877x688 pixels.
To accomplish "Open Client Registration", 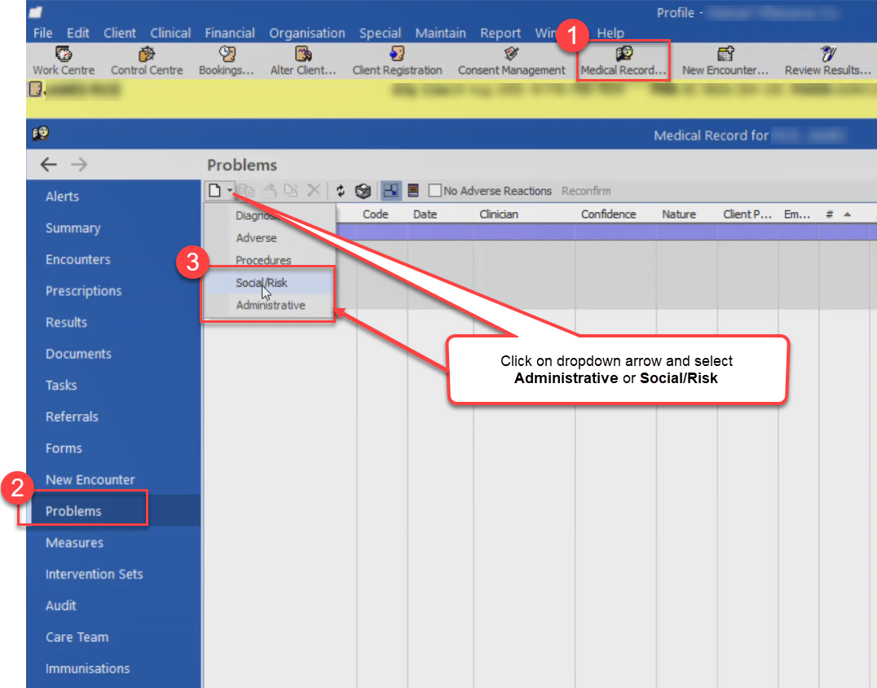I will (x=397, y=62).
